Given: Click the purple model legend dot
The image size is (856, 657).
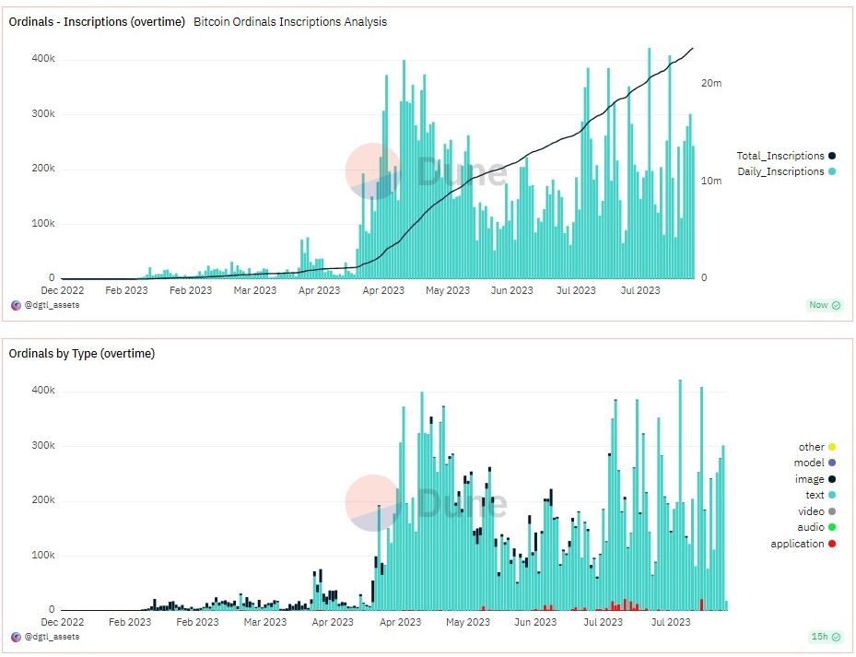Looking at the screenshot, I should [832, 463].
